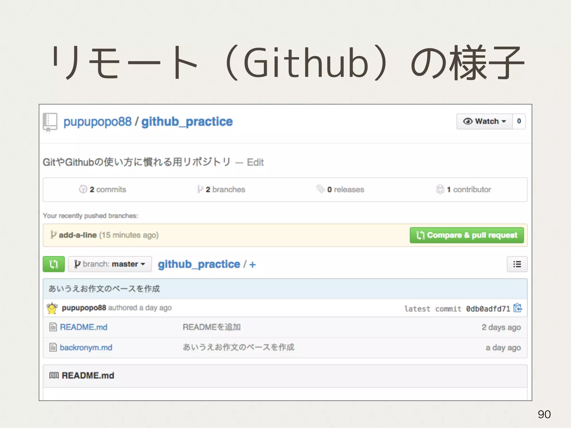Expand the branch: master selector
The height and width of the screenshot is (428, 571).
click(110, 264)
